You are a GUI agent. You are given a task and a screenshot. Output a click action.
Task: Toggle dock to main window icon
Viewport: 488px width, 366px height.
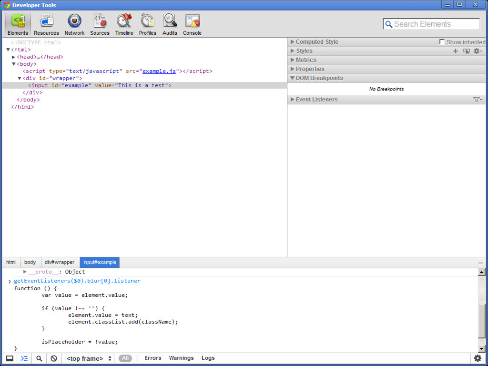click(x=10, y=358)
